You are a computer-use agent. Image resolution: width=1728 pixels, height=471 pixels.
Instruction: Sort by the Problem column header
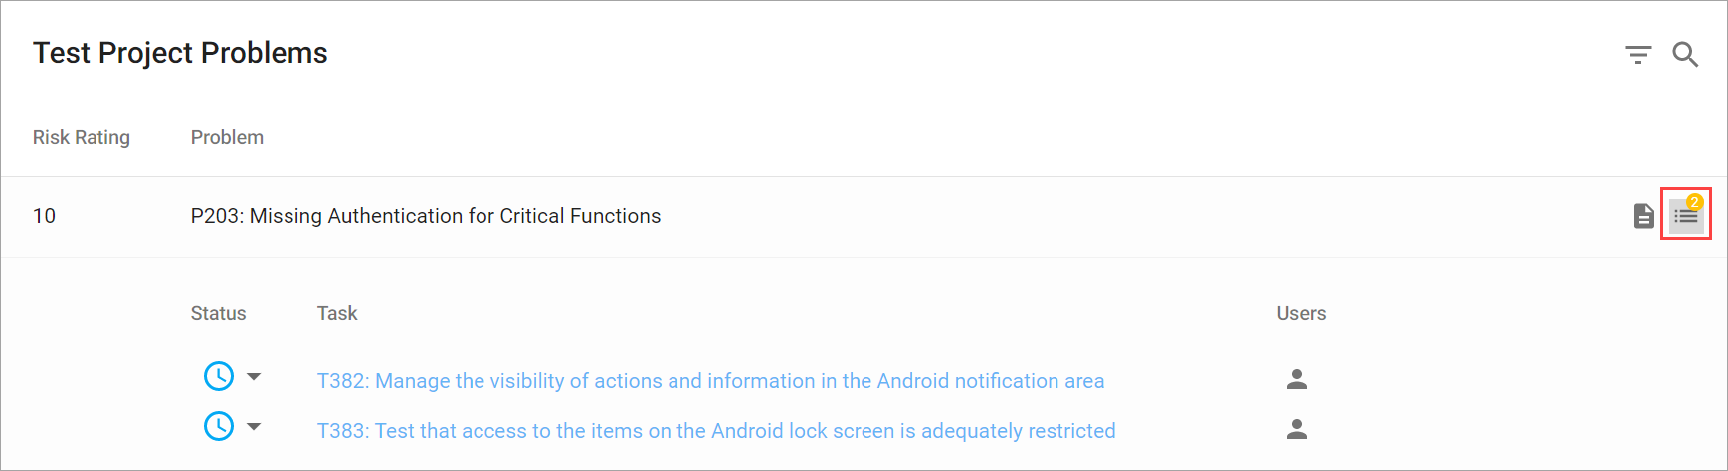[x=227, y=137]
